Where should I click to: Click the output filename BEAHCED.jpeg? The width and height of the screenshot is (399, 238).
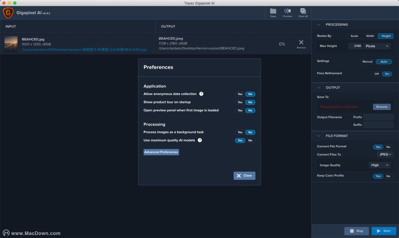171,39
